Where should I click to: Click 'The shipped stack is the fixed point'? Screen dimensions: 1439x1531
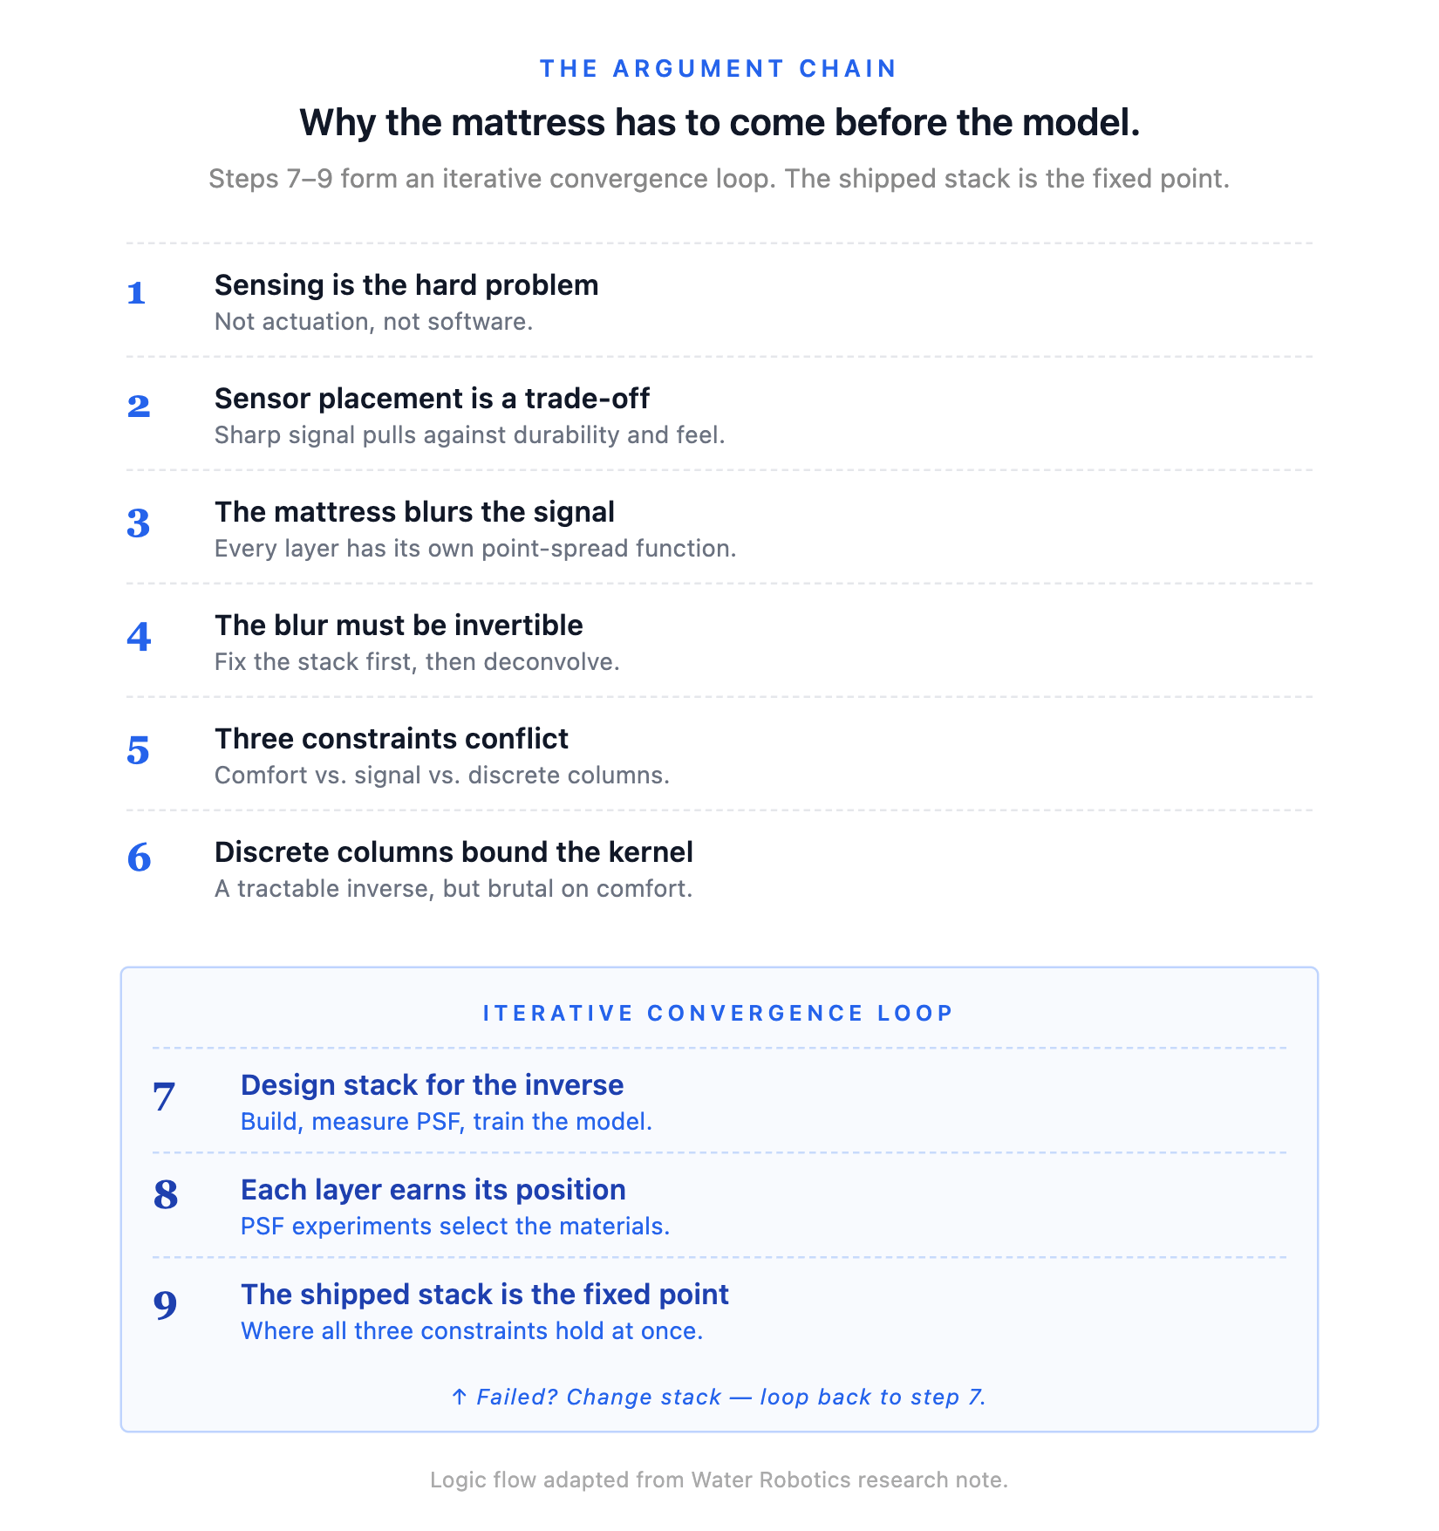click(x=485, y=1295)
